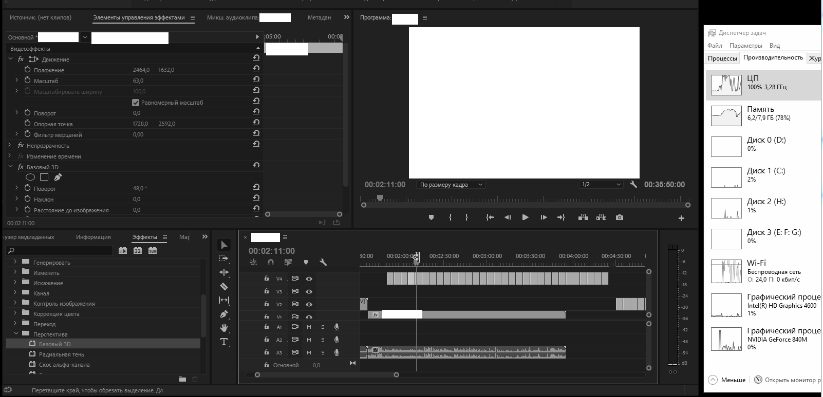The height and width of the screenshot is (397, 823).
Task: Open timeline settings wrench icon
Action: 323,262
